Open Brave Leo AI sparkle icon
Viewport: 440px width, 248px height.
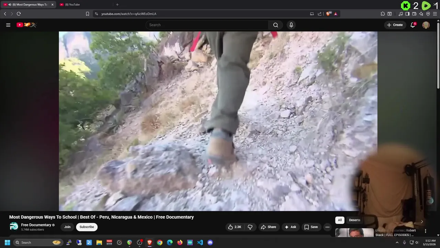pos(421,14)
